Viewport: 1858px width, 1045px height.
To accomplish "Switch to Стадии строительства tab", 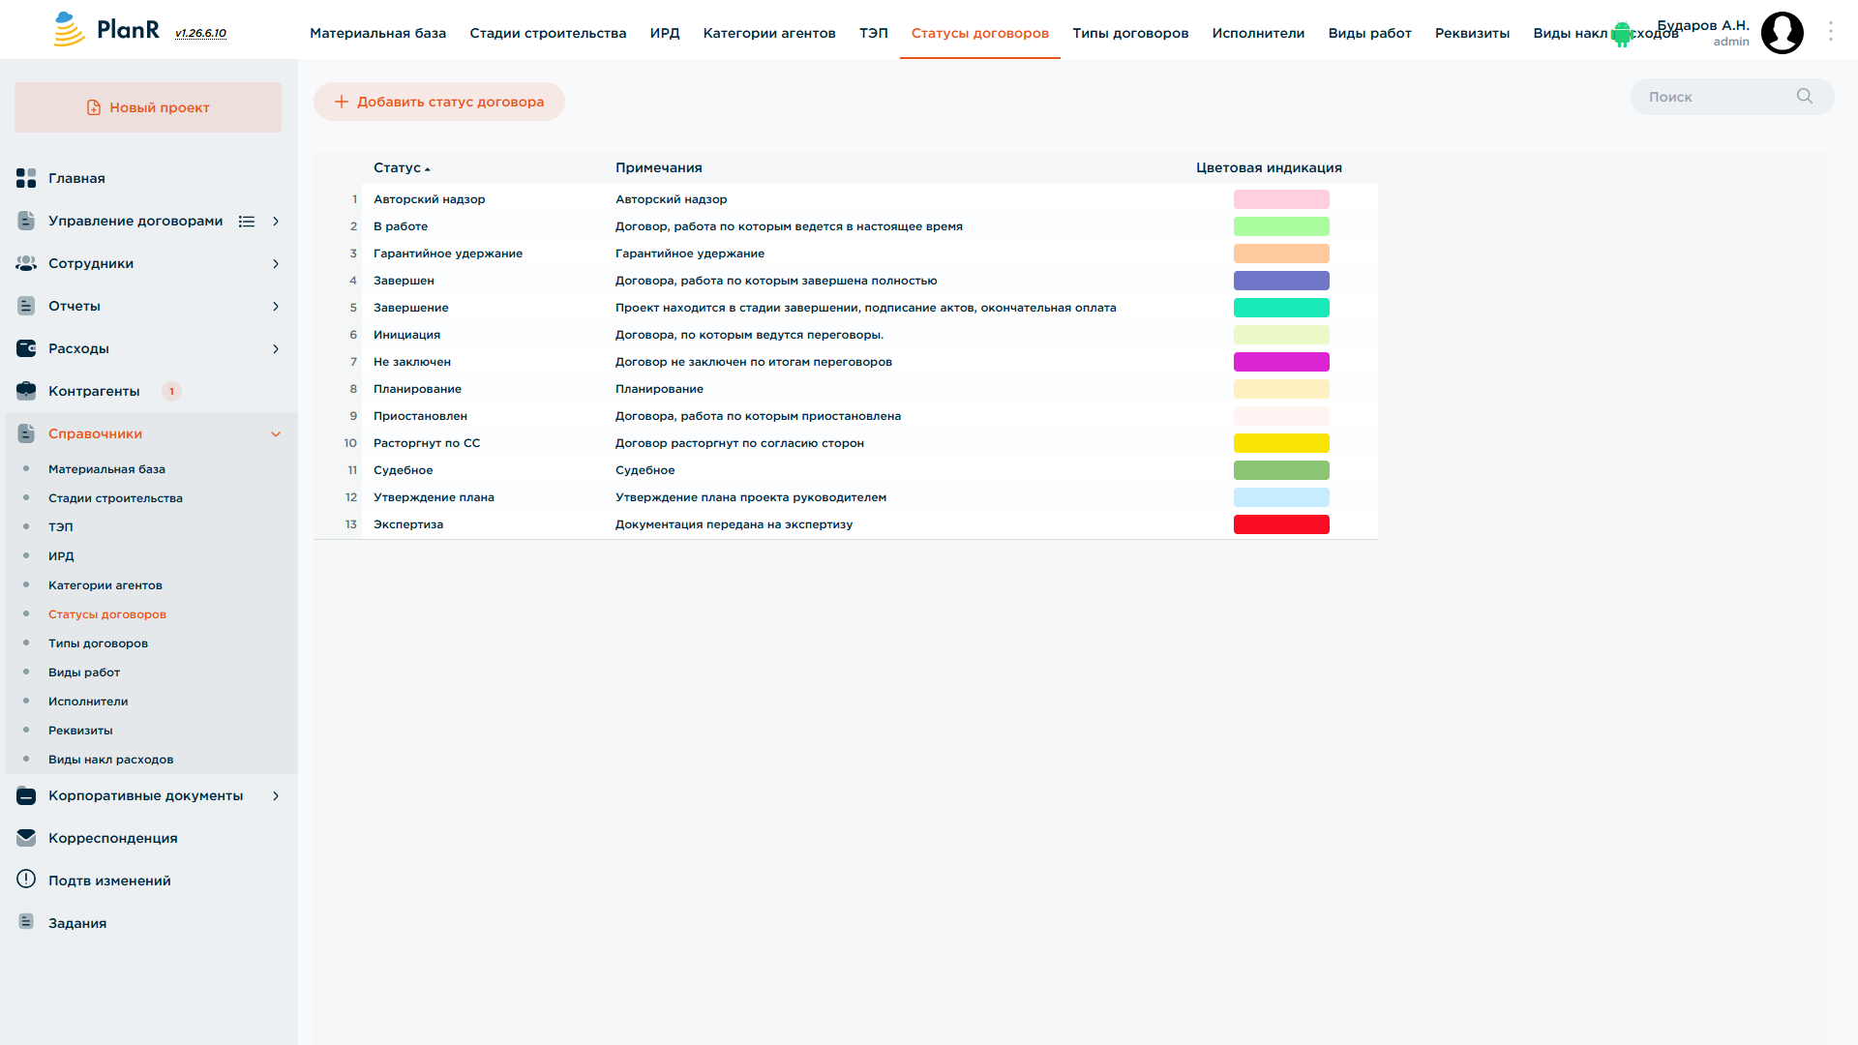I will pyautogui.click(x=548, y=33).
